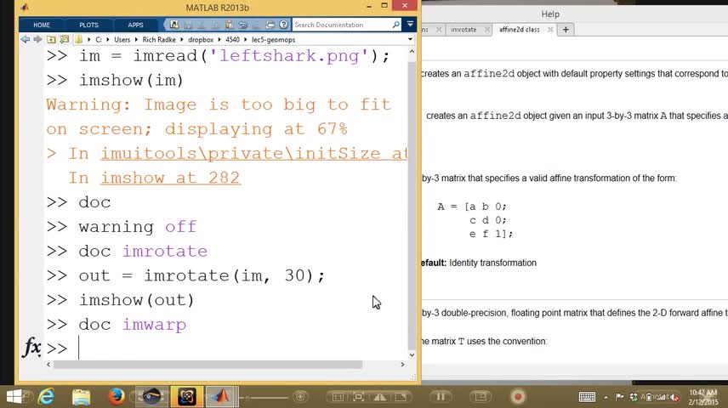Select the affine2d class Help tab
Screen dimensions: 728x408
coord(519,29)
